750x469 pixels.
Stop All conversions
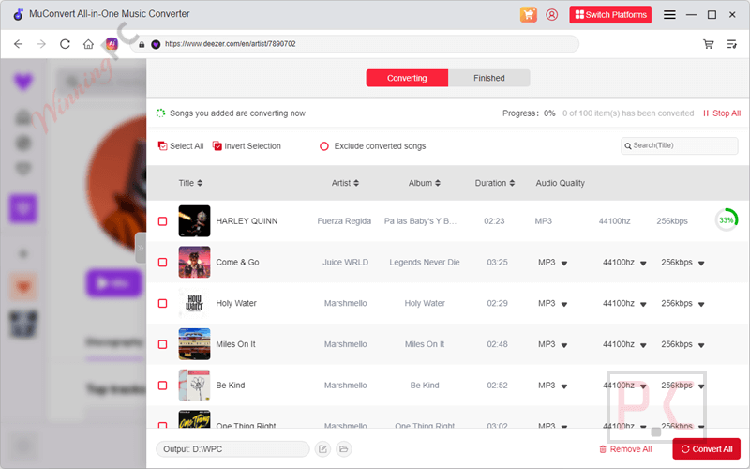[721, 113]
